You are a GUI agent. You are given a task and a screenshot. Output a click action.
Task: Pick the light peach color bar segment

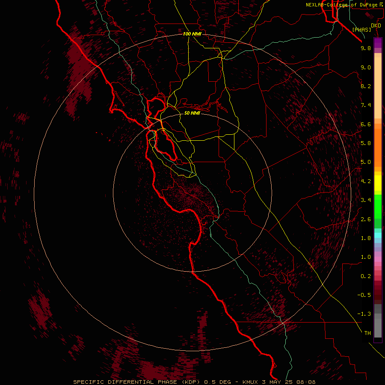pyautogui.click(x=378, y=88)
